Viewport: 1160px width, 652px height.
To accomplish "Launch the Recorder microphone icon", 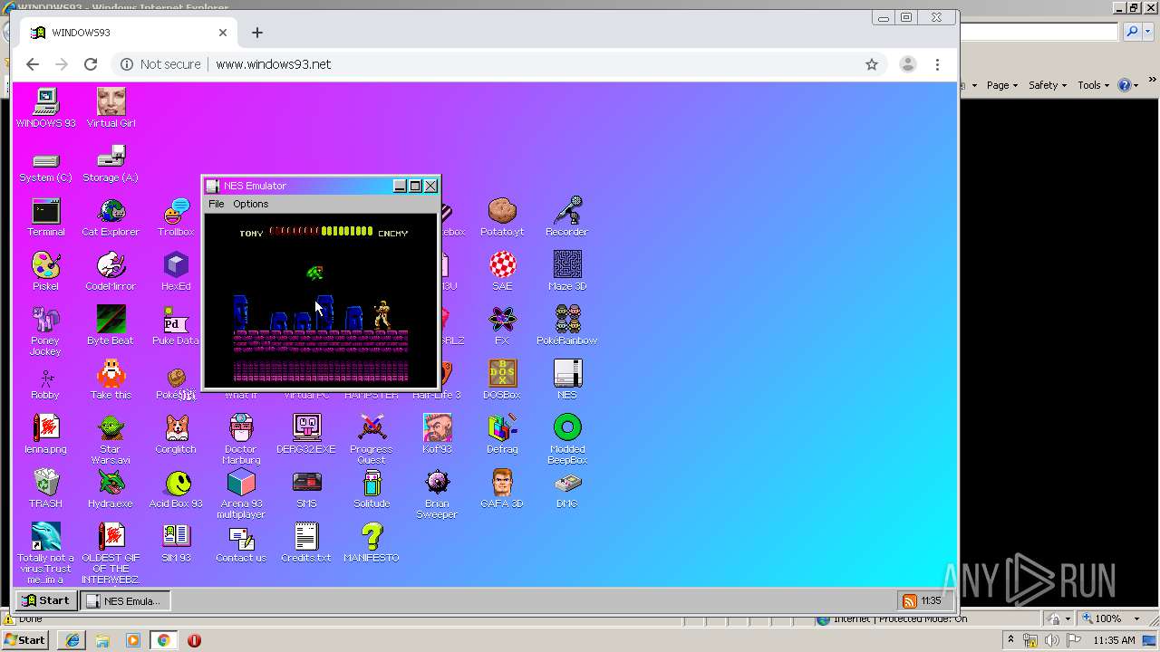I will [567, 216].
